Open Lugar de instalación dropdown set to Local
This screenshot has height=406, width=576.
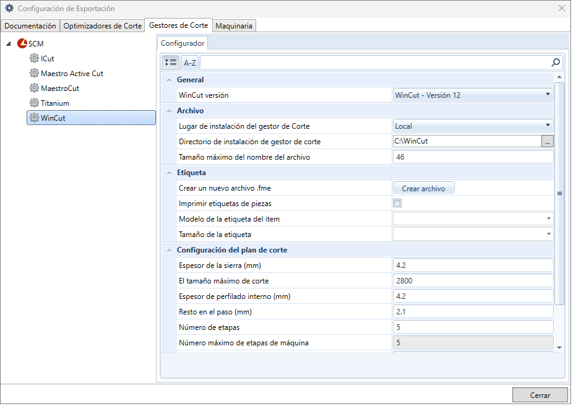click(473, 126)
